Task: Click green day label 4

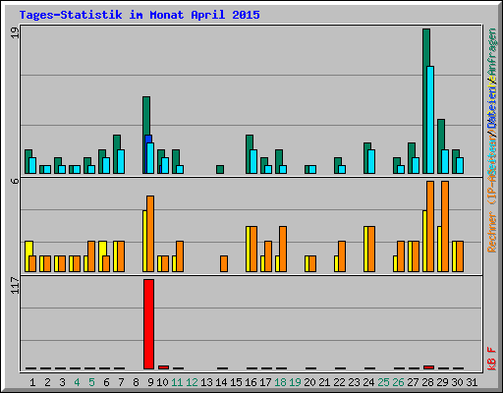Action: (77, 382)
